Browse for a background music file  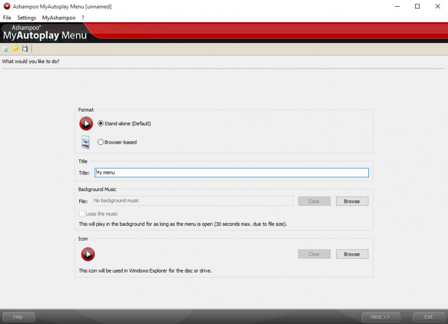(x=352, y=201)
